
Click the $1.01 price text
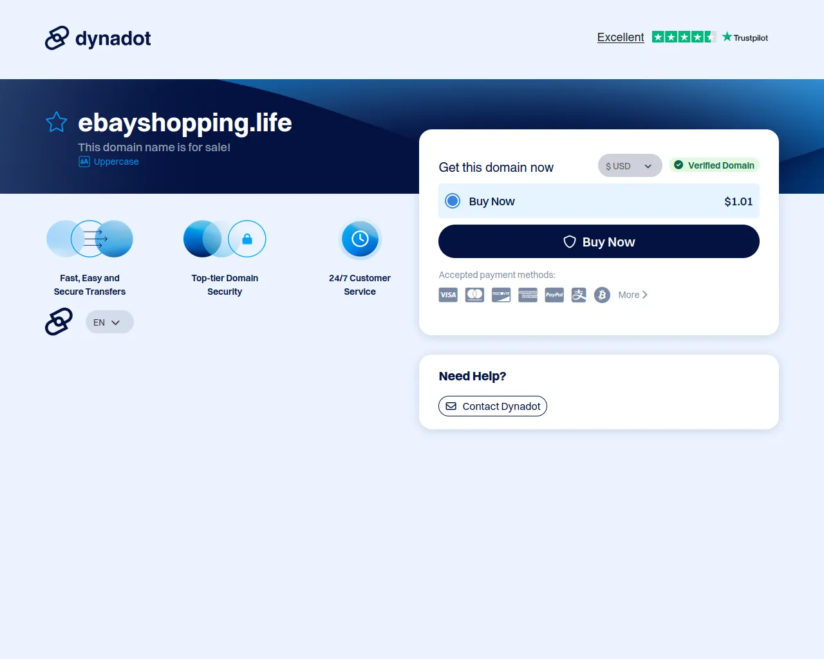click(x=738, y=201)
